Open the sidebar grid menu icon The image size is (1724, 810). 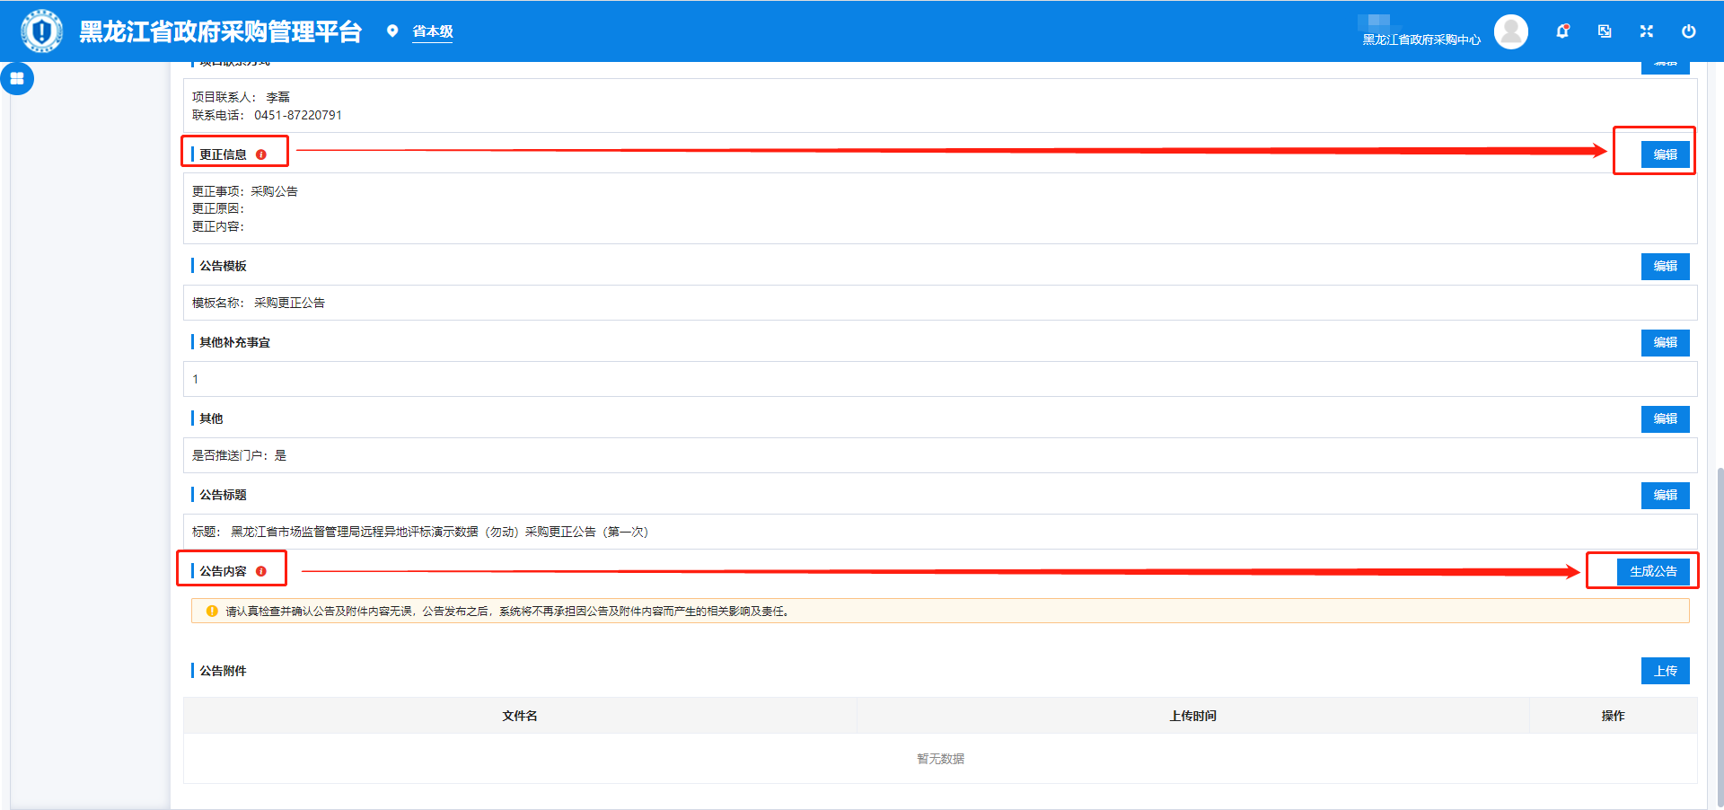point(17,78)
